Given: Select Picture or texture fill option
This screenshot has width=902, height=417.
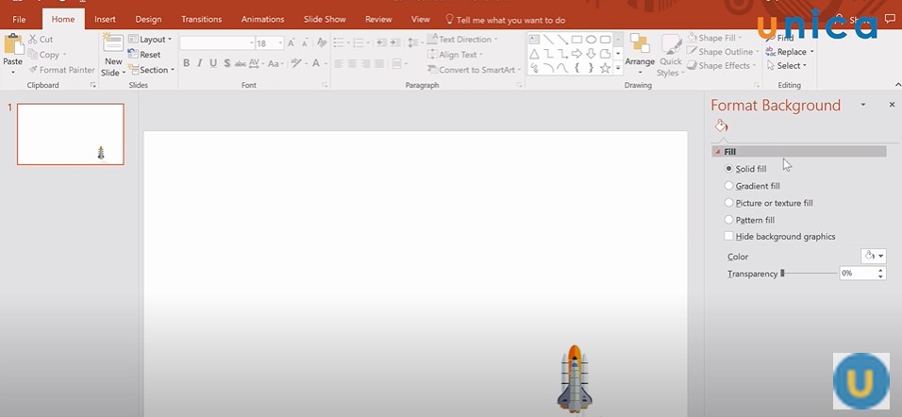Looking at the screenshot, I should tap(728, 203).
